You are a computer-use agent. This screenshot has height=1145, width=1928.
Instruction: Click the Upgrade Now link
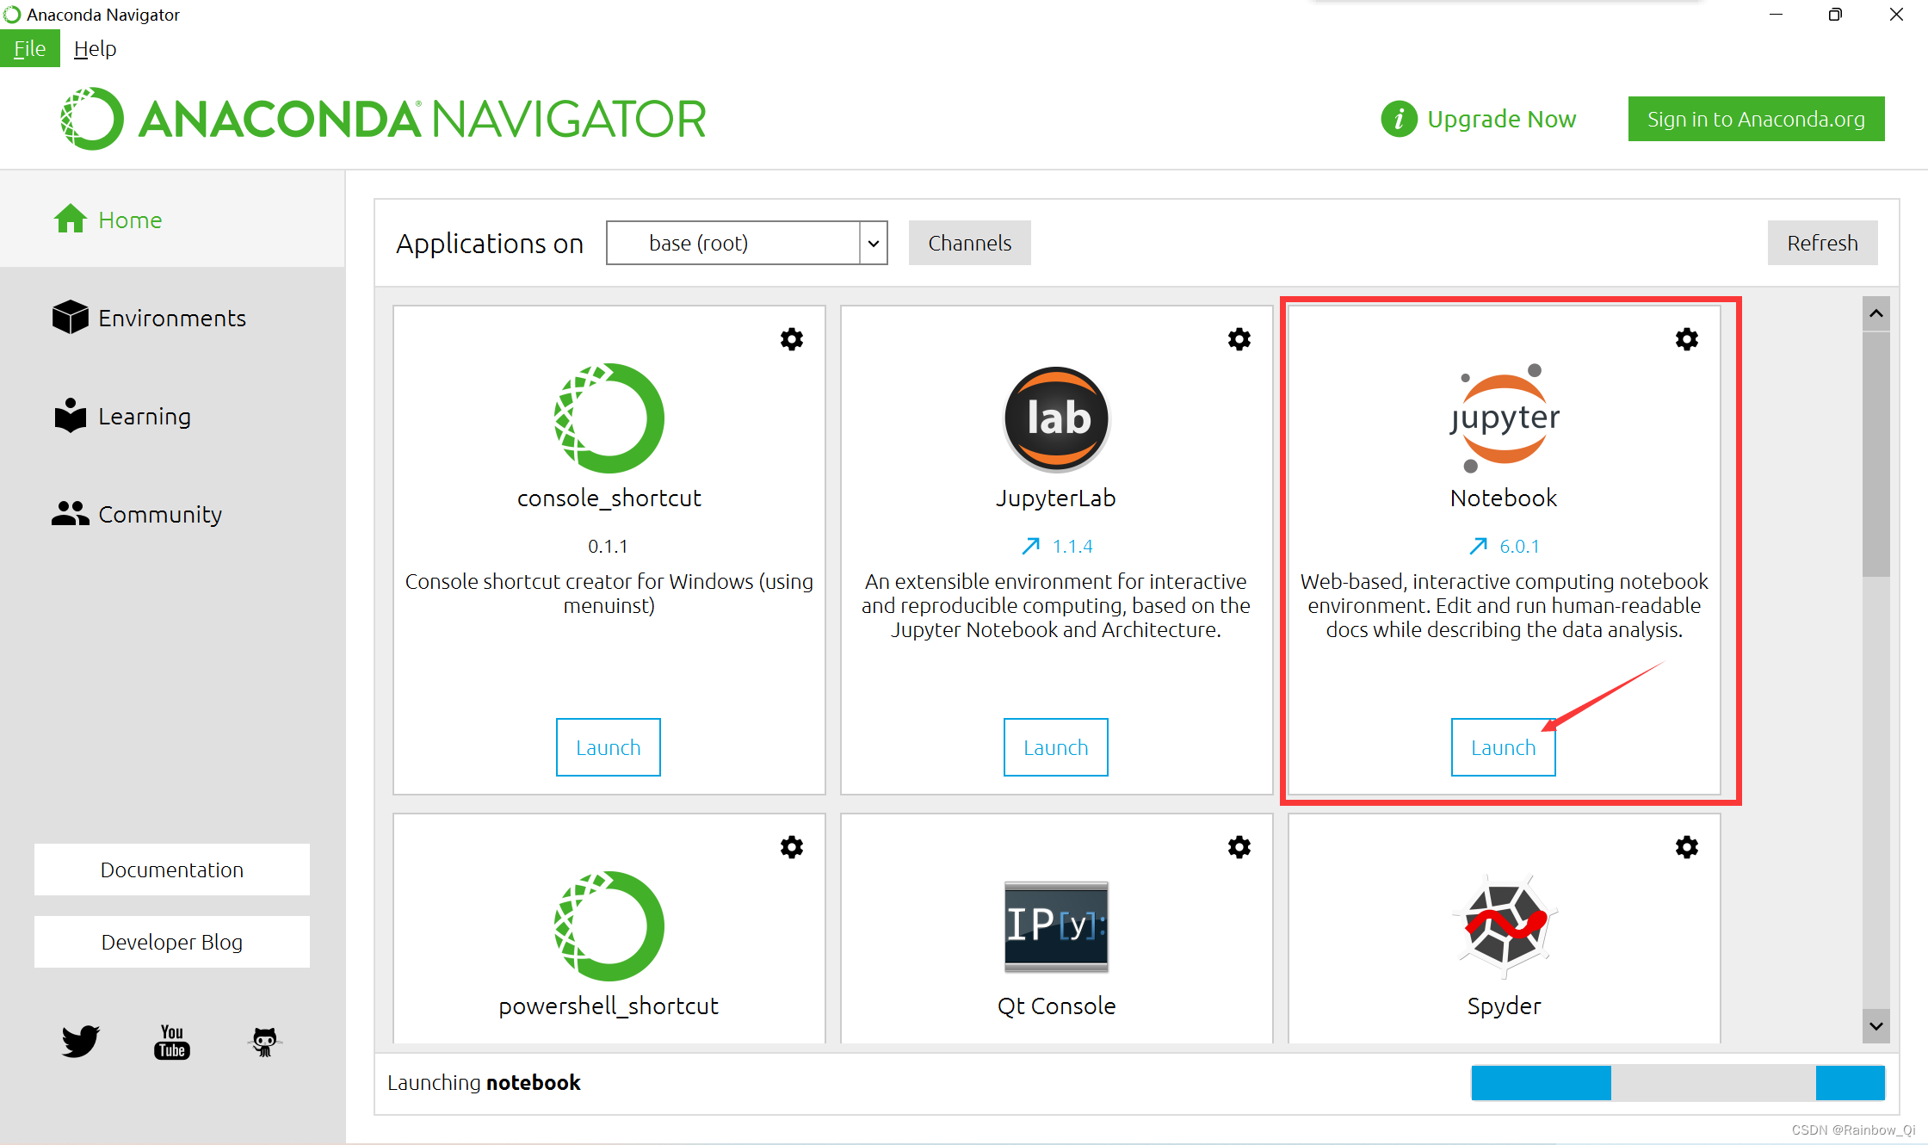(1502, 119)
